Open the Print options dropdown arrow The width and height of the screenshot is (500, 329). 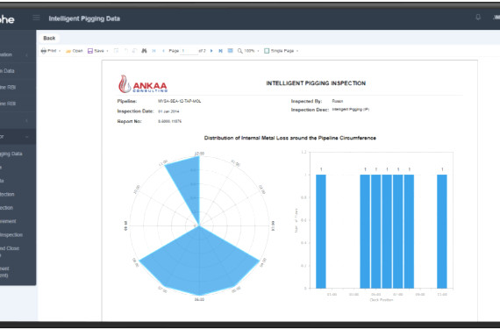(60, 51)
